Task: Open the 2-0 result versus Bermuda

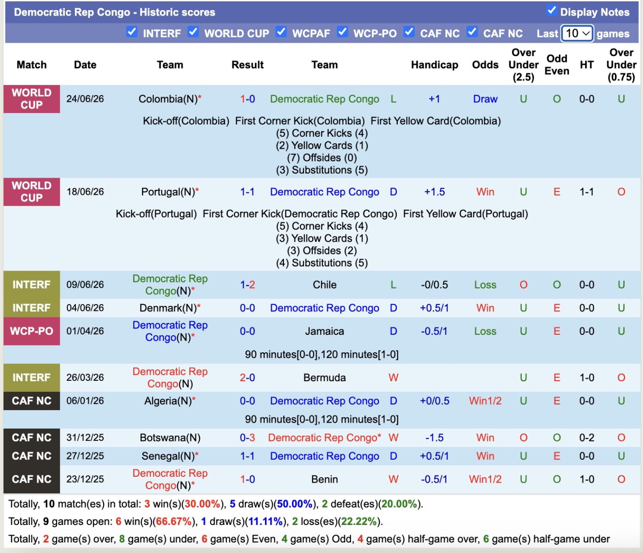Action: (248, 378)
